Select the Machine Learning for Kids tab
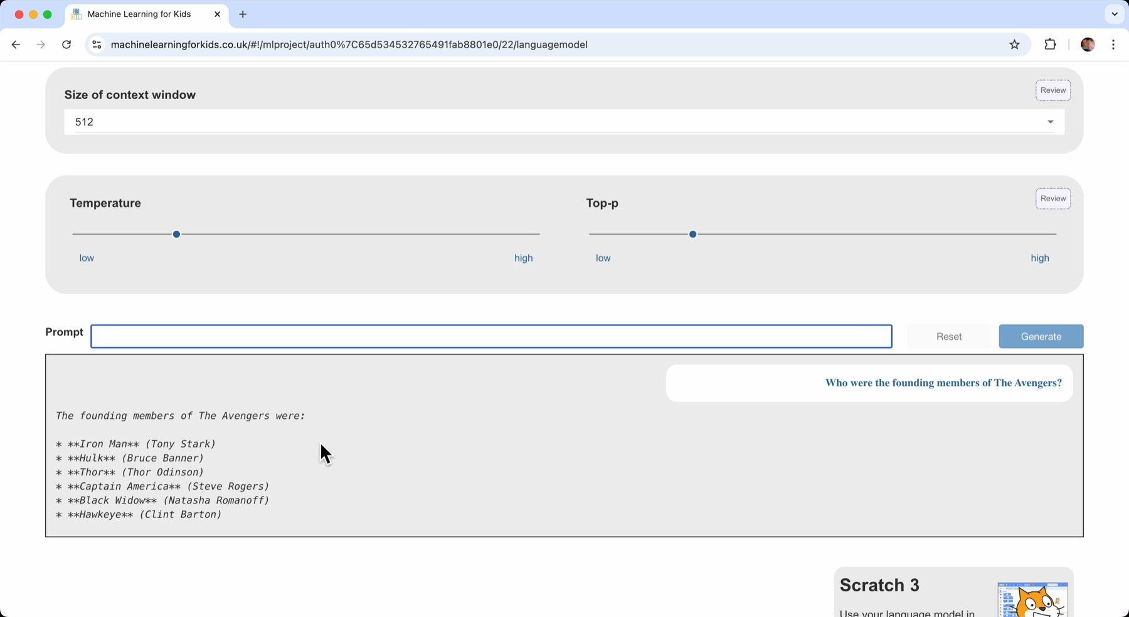This screenshot has height=617, width=1129. [139, 14]
